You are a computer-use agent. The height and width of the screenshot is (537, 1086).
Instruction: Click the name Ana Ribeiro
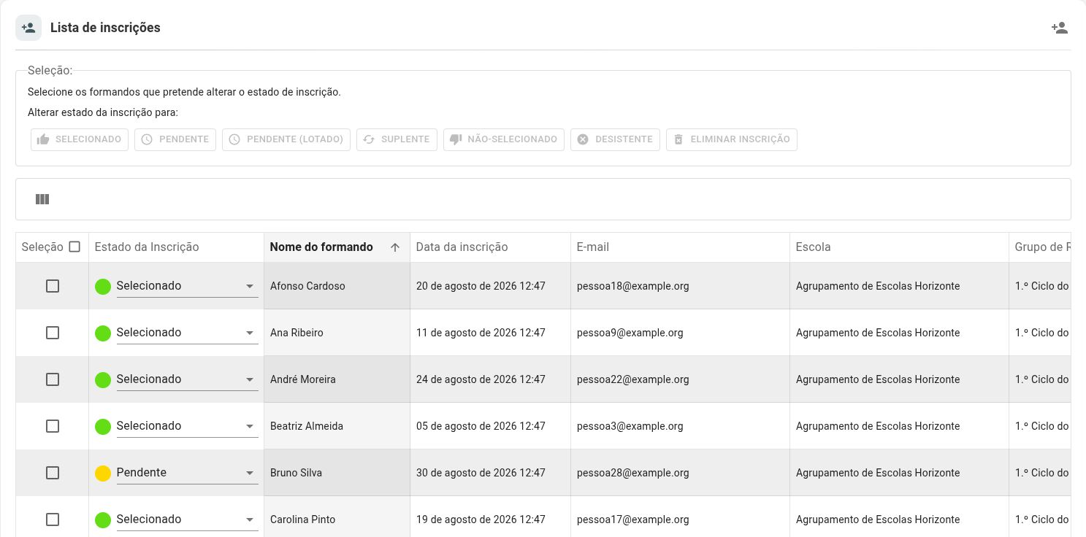(x=297, y=333)
